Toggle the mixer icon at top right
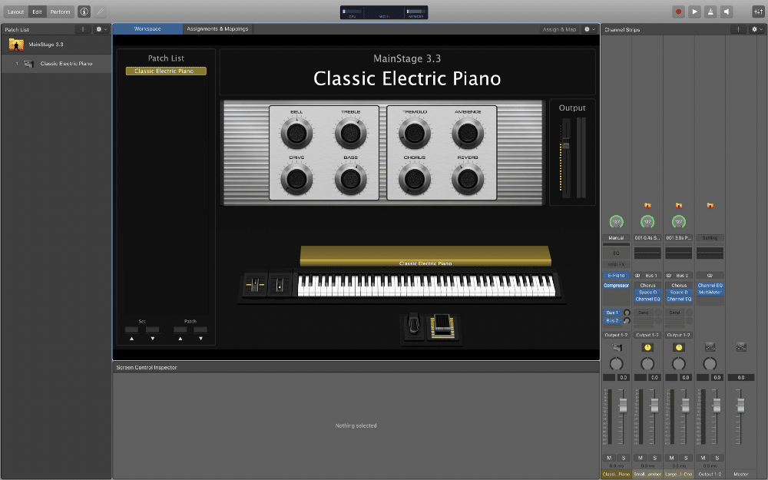 tap(758, 12)
